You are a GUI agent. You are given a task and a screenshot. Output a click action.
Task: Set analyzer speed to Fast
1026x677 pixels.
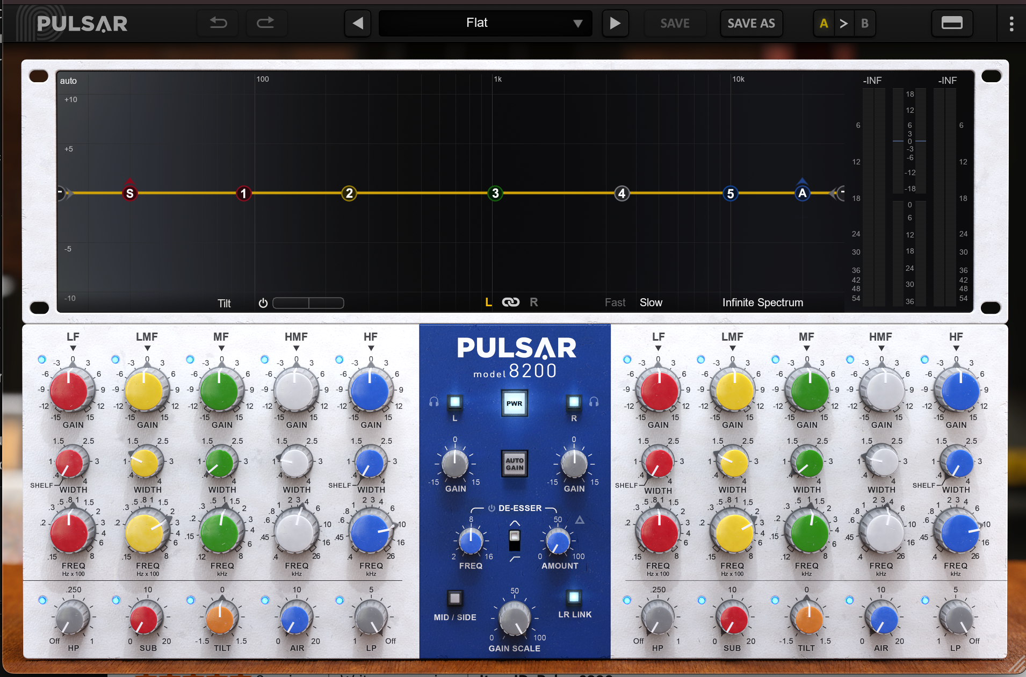615,303
